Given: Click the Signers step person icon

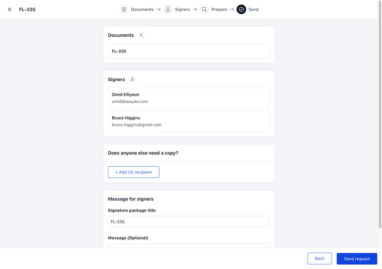Looking at the screenshot, I should click(168, 10).
